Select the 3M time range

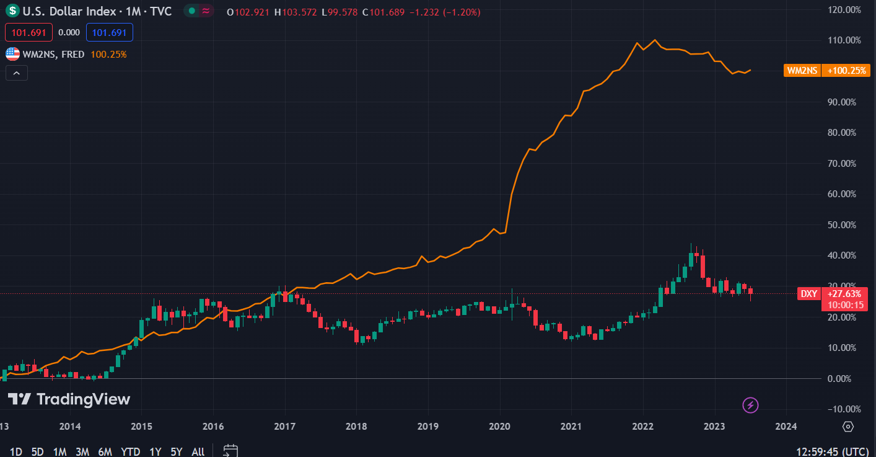pos(82,451)
